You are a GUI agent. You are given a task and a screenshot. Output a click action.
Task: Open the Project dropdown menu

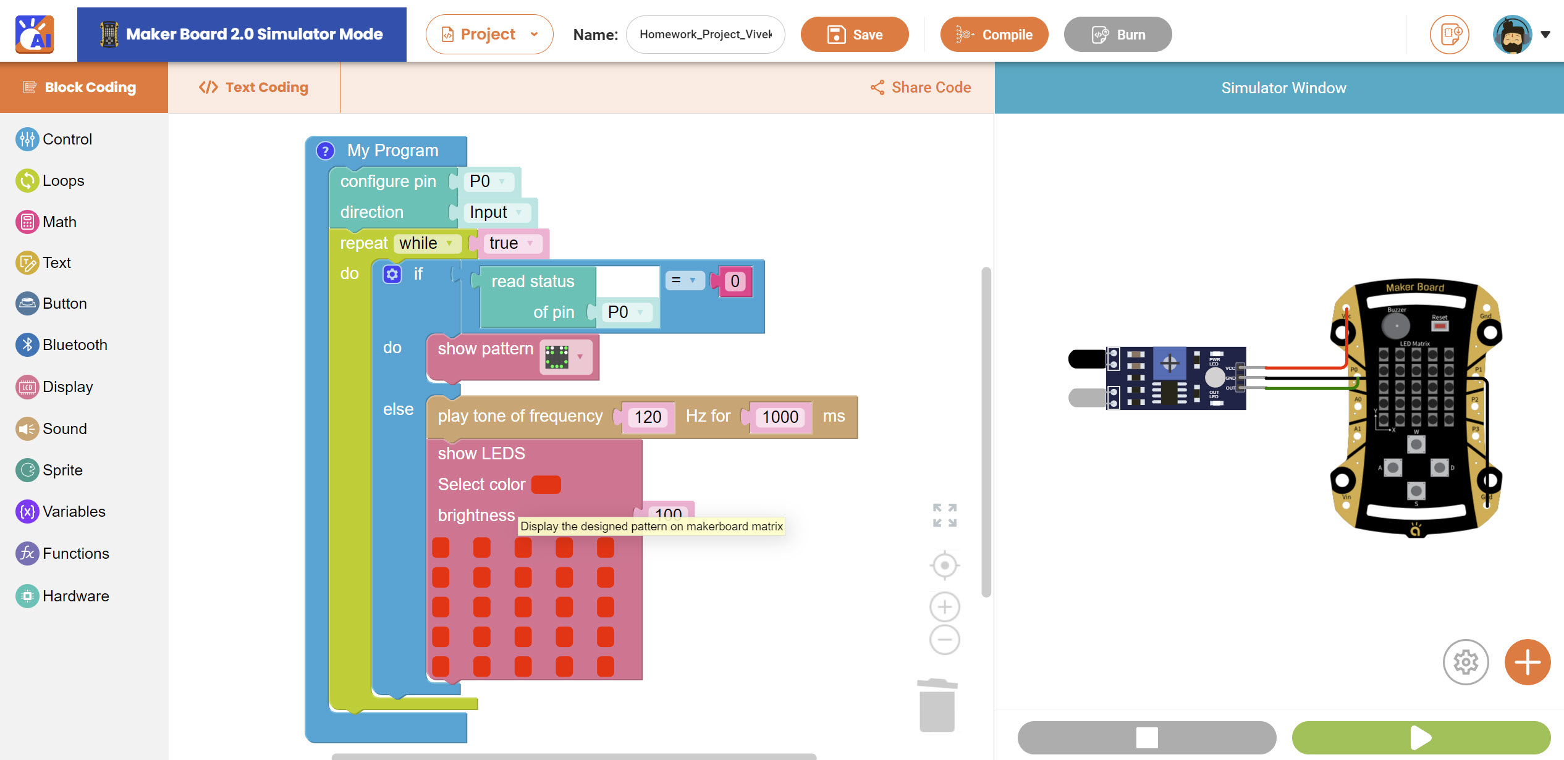tap(489, 35)
